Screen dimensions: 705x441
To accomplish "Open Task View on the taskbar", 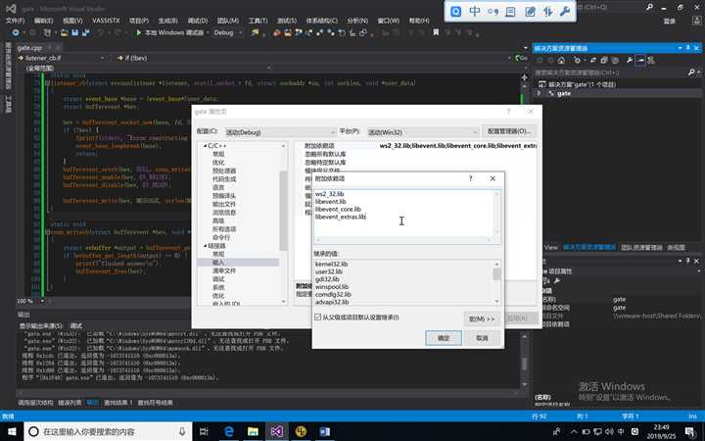I will point(204,431).
